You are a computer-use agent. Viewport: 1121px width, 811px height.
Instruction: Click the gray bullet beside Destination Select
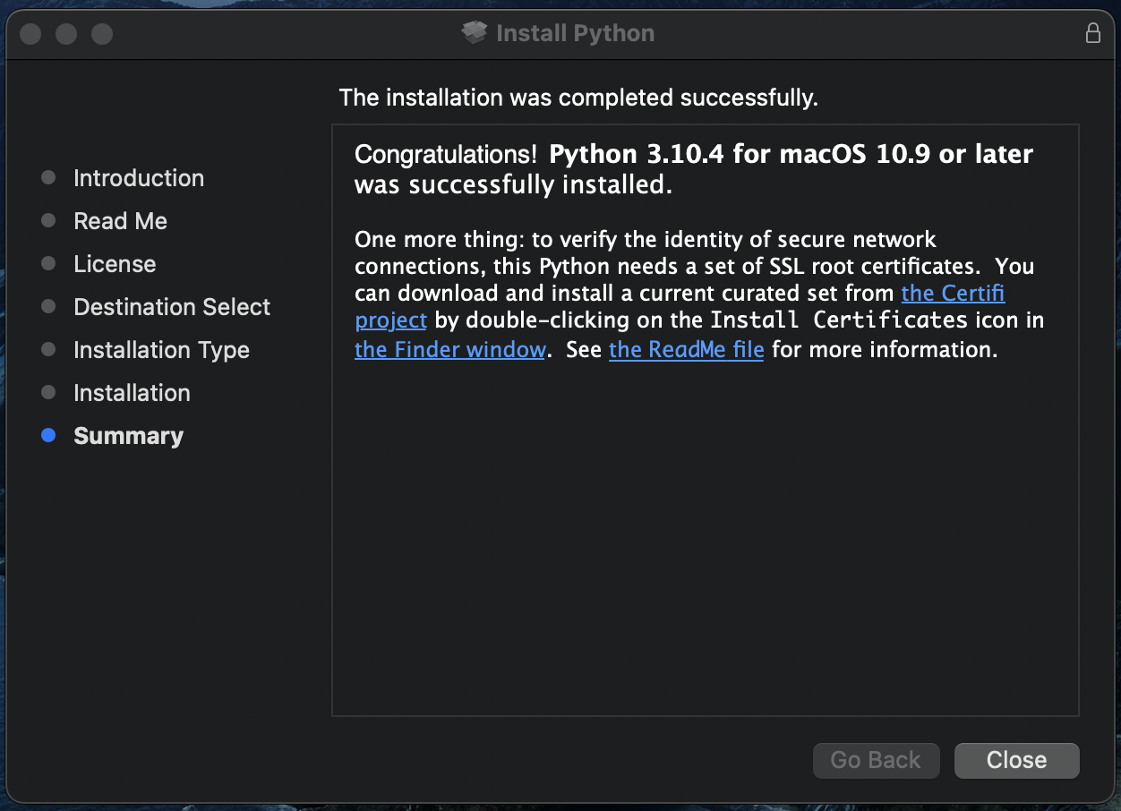coord(48,307)
